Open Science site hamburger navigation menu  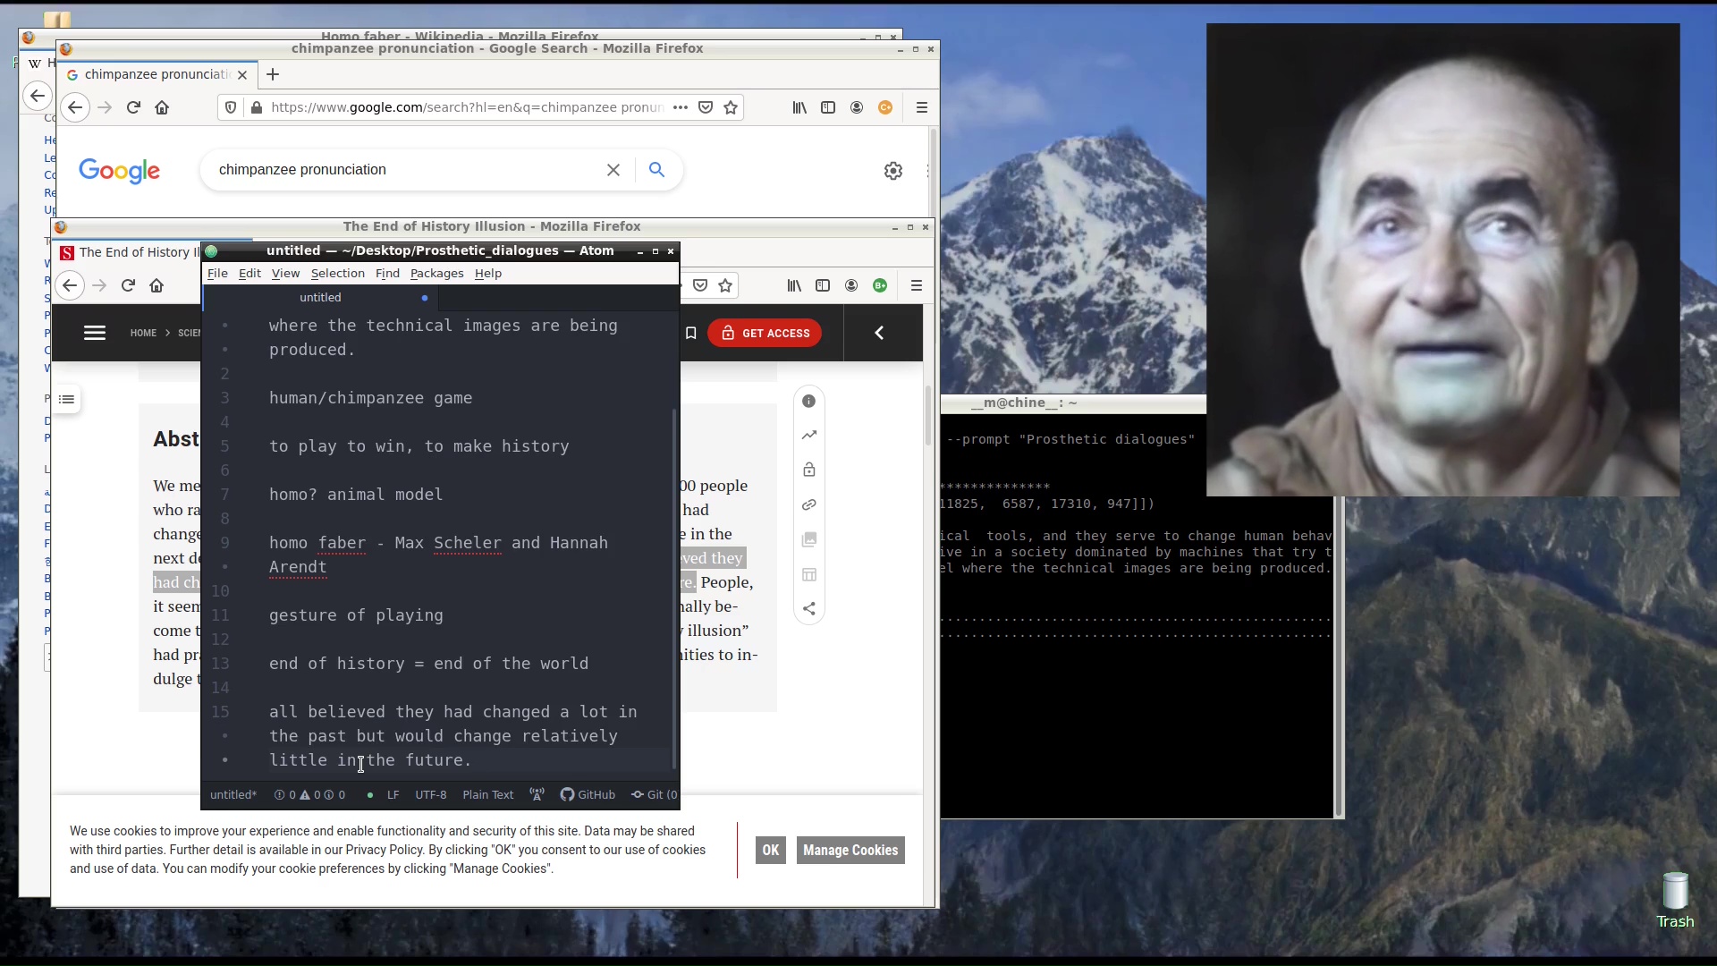pyautogui.click(x=95, y=333)
